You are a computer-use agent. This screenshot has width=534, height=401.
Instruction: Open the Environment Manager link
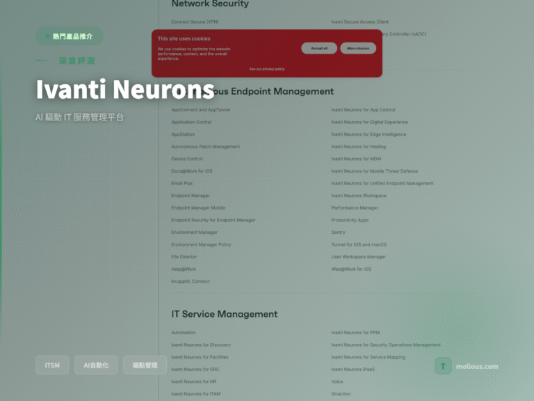point(194,233)
